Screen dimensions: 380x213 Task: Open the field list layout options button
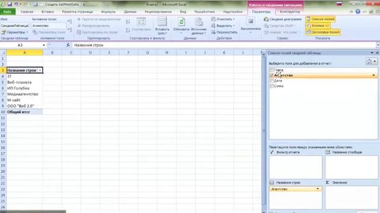pyautogui.click(x=371, y=62)
